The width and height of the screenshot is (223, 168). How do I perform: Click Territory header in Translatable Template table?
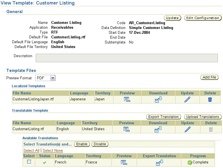coord(90,123)
